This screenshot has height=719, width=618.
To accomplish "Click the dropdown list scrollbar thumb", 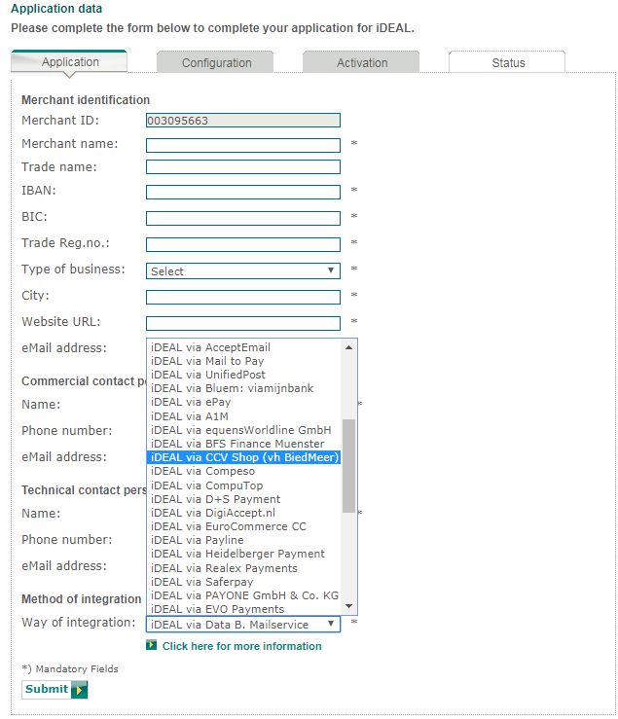I will point(348,465).
